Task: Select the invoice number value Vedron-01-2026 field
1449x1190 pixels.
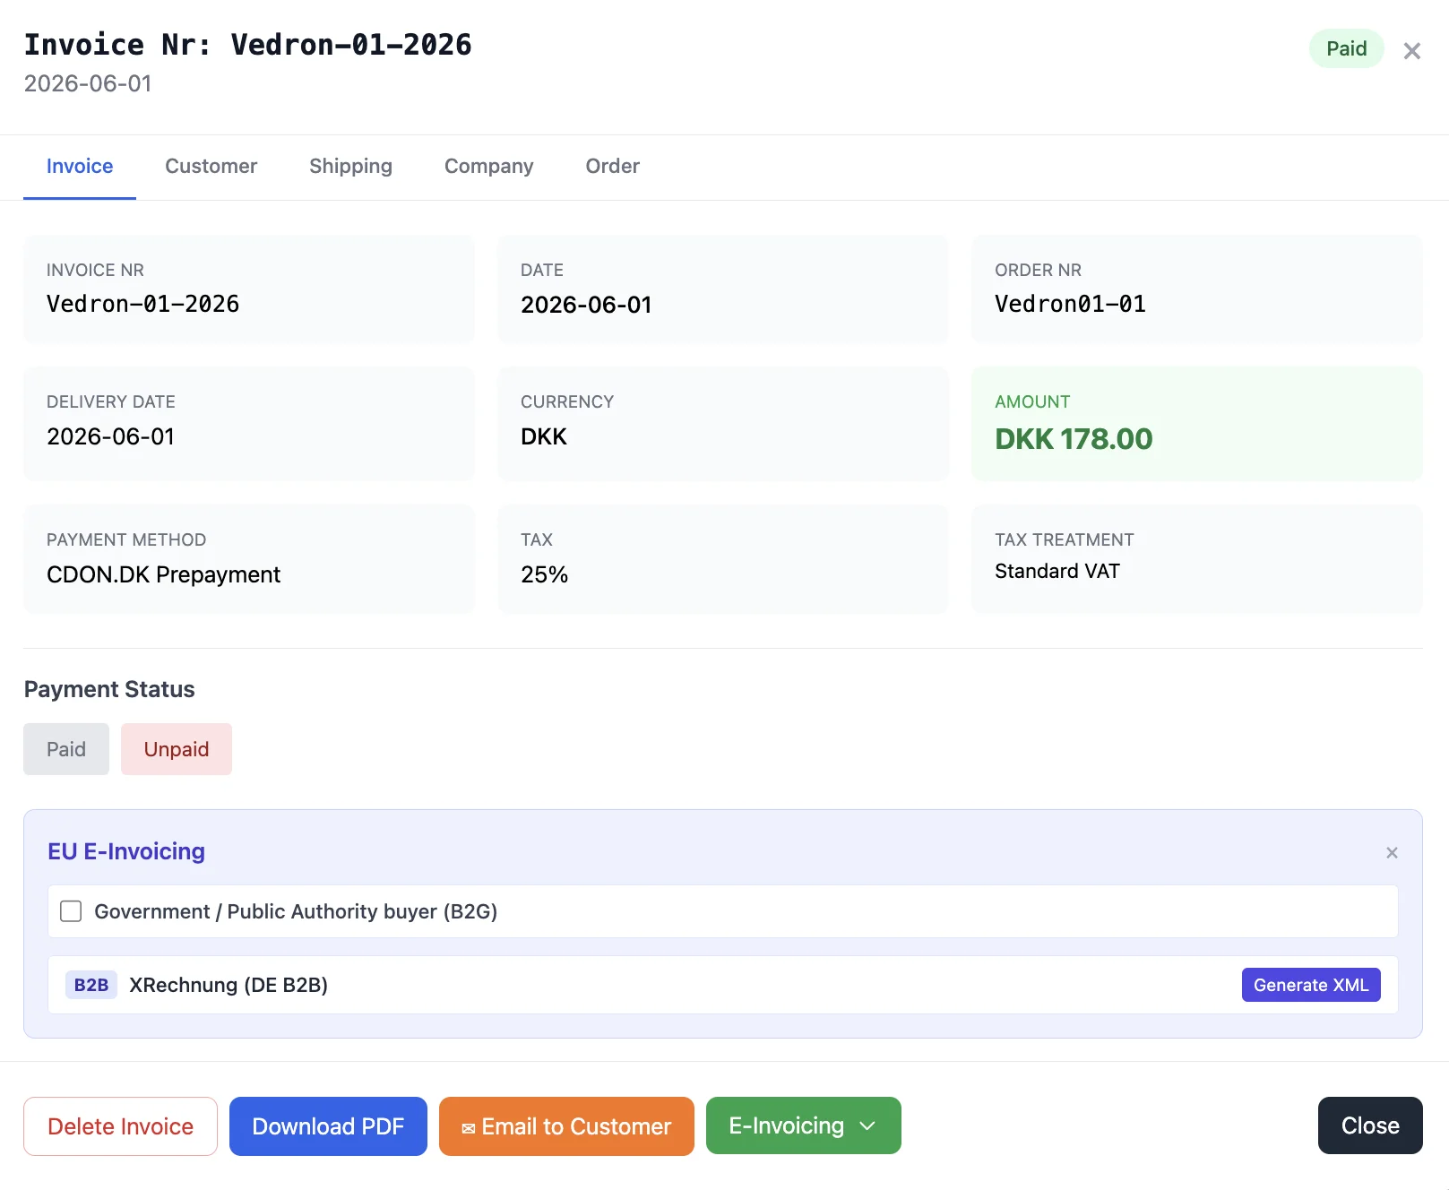Action: point(143,304)
